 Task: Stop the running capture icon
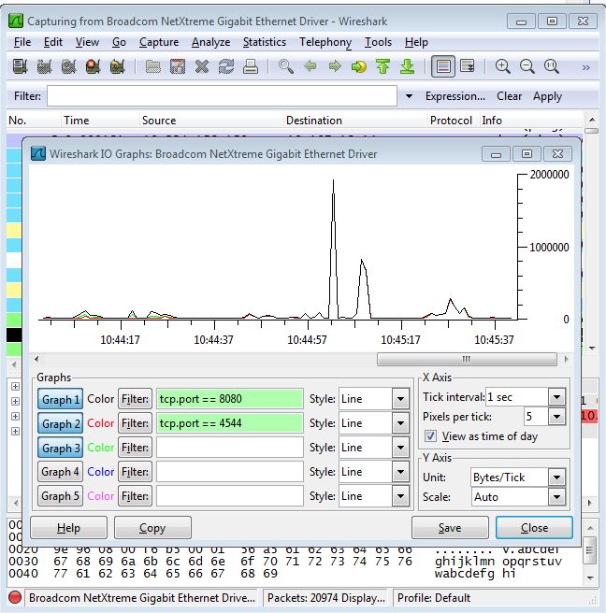click(x=94, y=66)
